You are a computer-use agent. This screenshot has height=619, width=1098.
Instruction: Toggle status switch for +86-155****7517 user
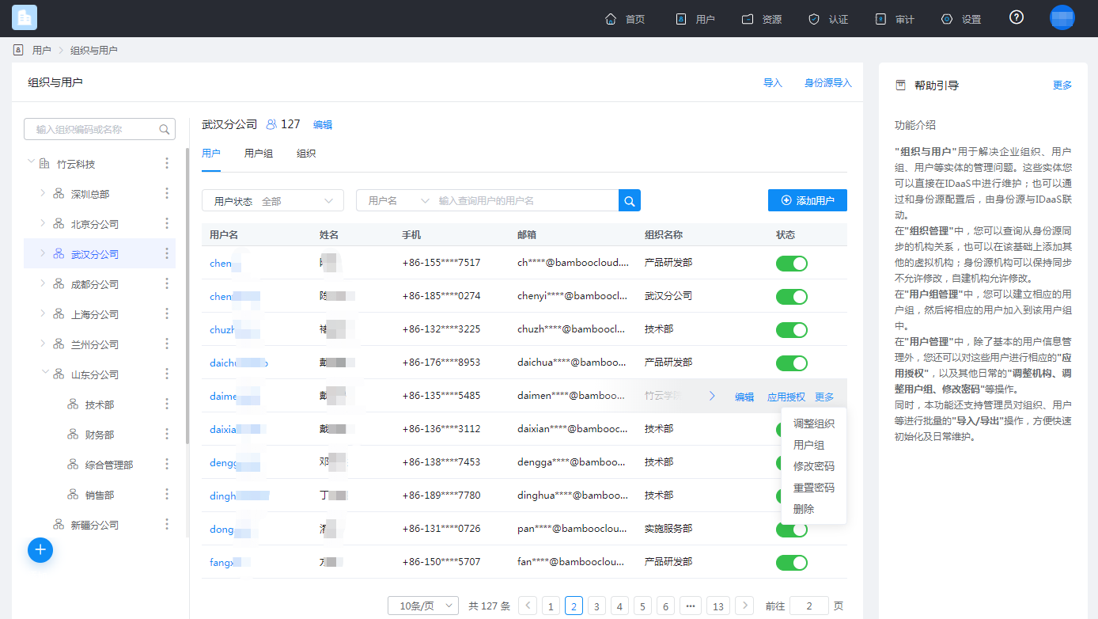click(x=792, y=264)
